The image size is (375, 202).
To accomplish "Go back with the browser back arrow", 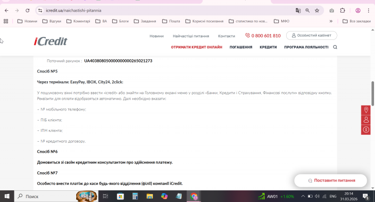I will tap(6, 11).
